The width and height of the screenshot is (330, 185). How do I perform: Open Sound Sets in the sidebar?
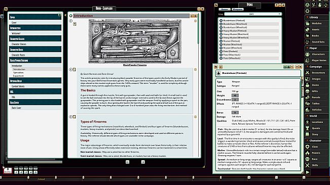click(x=316, y=42)
